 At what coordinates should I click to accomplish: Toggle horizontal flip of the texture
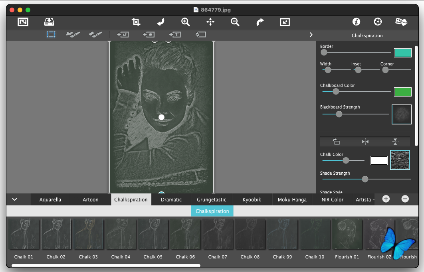pyautogui.click(x=365, y=142)
